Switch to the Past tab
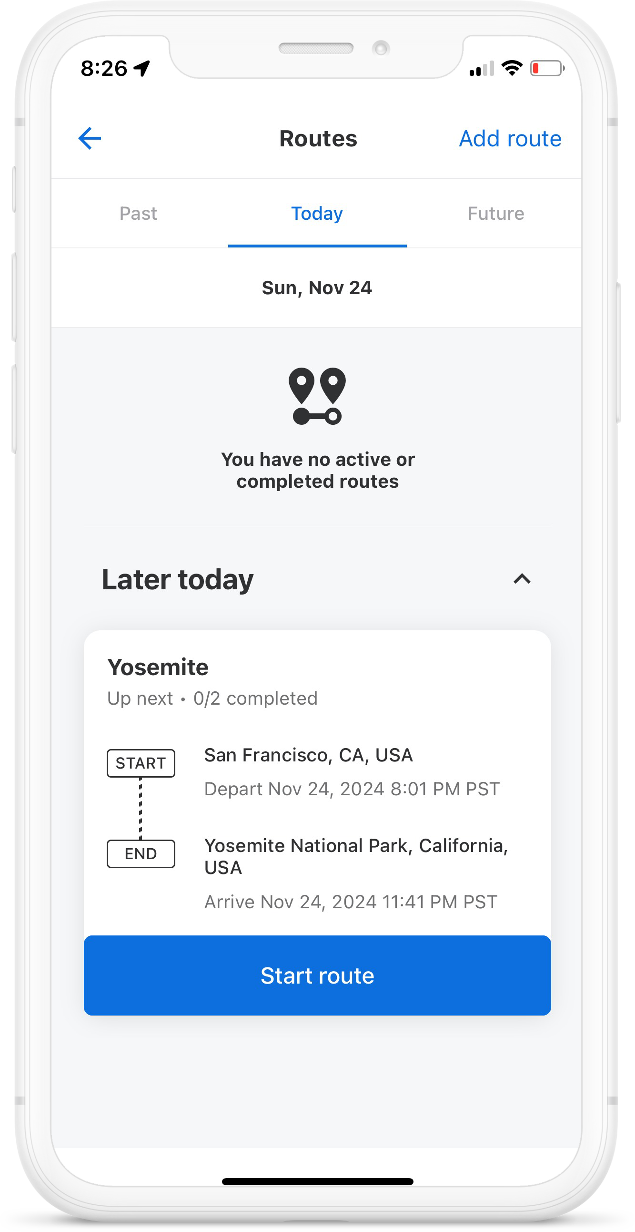 tap(138, 213)
